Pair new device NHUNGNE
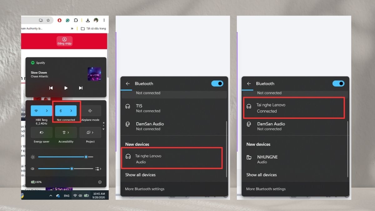375x211 pixels. coord(295,159)
